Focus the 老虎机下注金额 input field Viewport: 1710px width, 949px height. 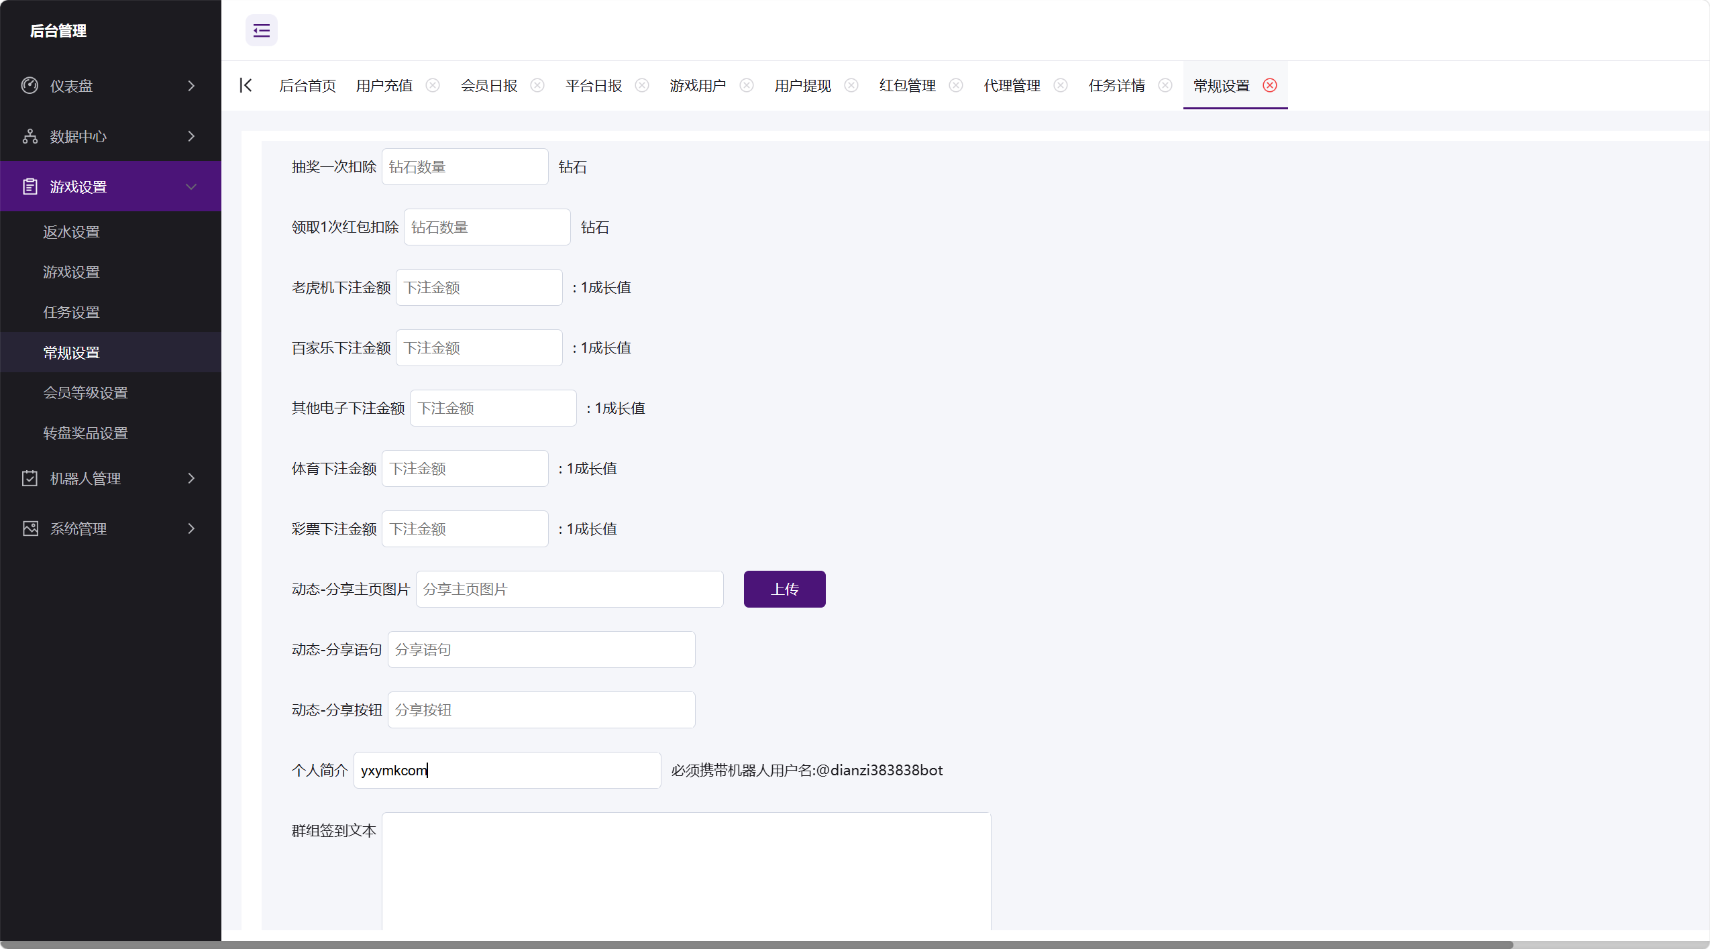click(x=479, y=287)
